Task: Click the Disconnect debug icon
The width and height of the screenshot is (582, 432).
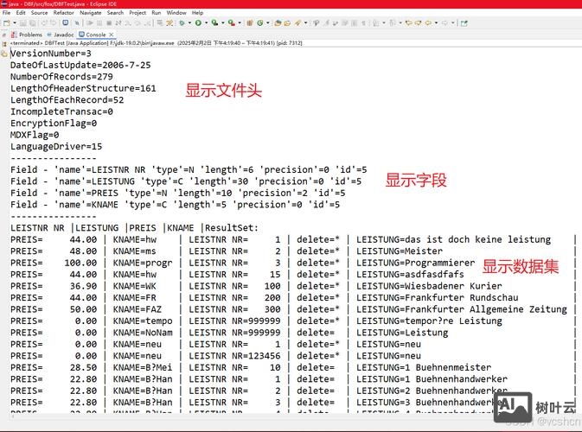Action: pyautogui.click(x=118, y=23)
